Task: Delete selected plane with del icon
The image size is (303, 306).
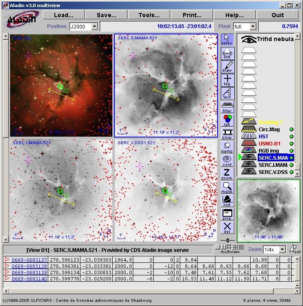Action: pyautogui.click(x=227, y=227)
